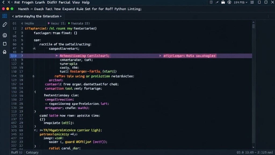The height and width of the screenshot is (155, 275).
Task: Click the red traffic light dot
Action: (3, 9)
